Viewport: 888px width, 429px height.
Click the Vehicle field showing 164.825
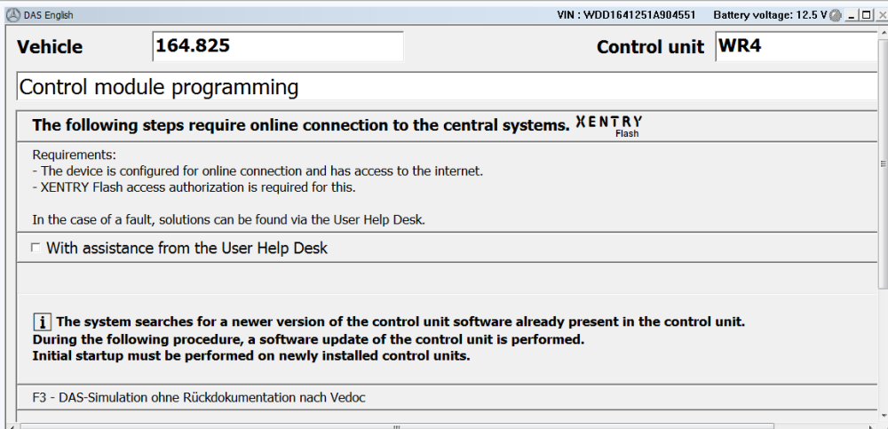pos(278,46)
